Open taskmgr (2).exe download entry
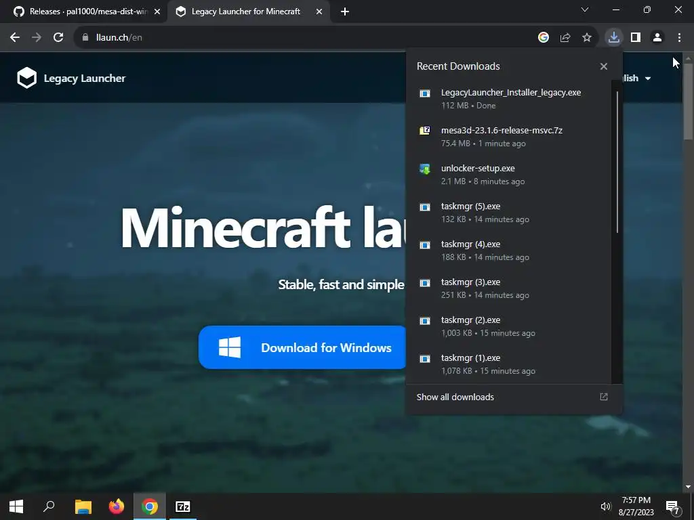This screenshot has width=694, height=520. click(509, 327)
